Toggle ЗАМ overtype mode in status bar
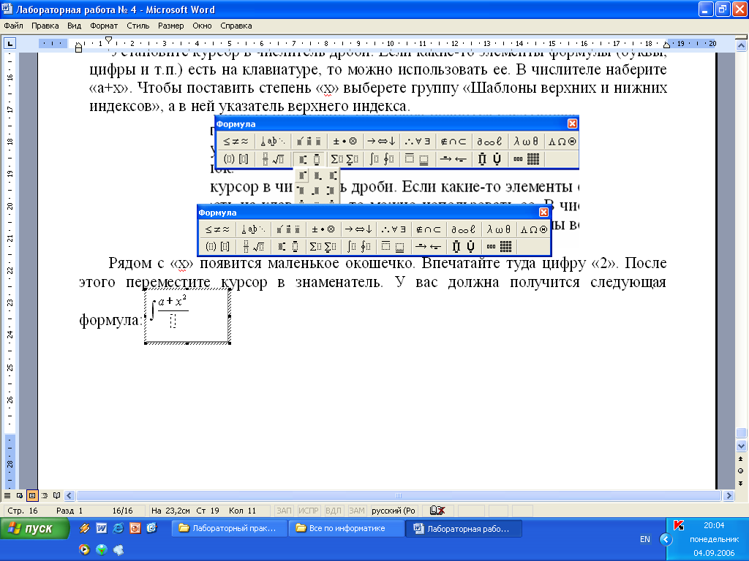The width and height of the screenshot is (749, 561). click(x=356, y=511)
